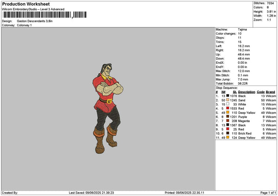Click the Page 1 of 1 footer text

point(268,193)
